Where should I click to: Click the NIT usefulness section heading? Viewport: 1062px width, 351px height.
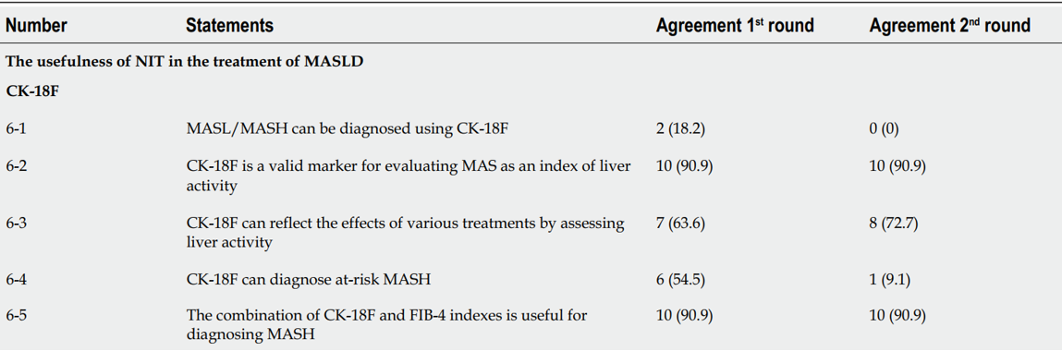[185, 63]
